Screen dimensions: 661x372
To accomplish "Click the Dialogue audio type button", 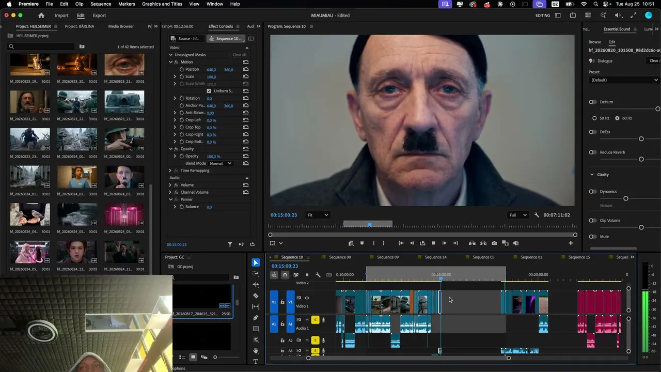I will click(x=601, y=61).
